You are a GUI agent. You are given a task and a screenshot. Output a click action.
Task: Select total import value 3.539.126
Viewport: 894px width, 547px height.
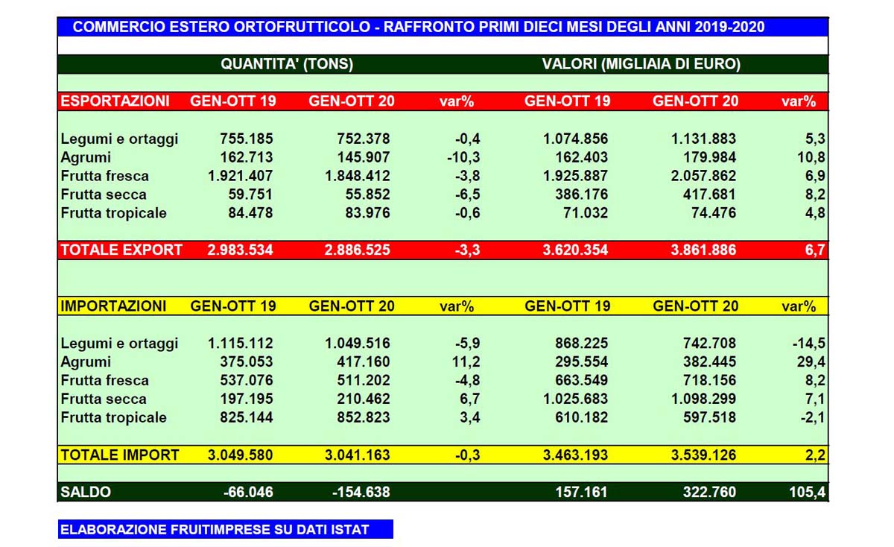pyautogui.click(x=694, y=455)
